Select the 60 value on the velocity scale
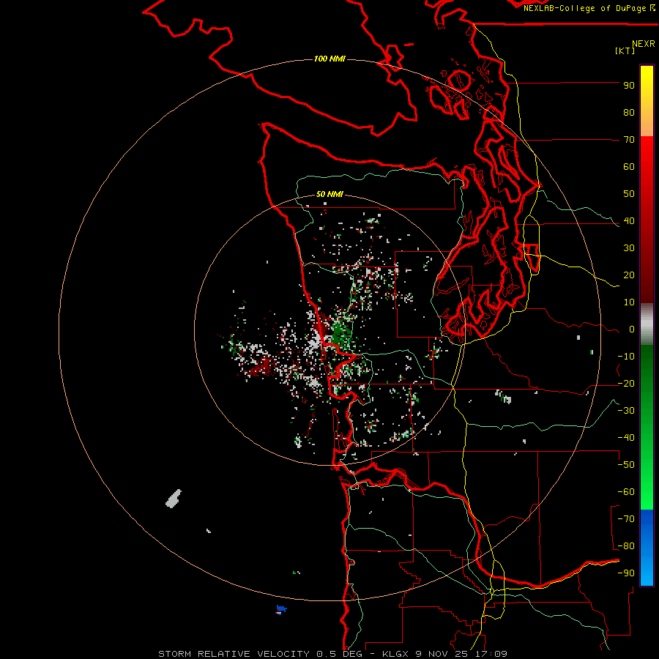 (x=629, y=166)
